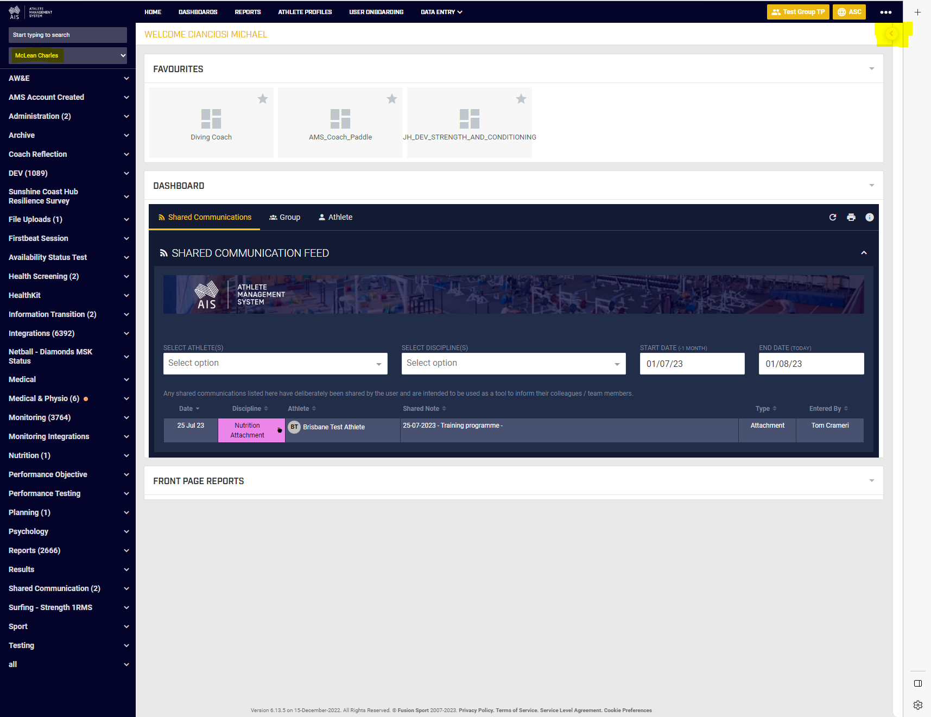
Task: Click the pink Nutrition Attachment cell
Action: 251,430
